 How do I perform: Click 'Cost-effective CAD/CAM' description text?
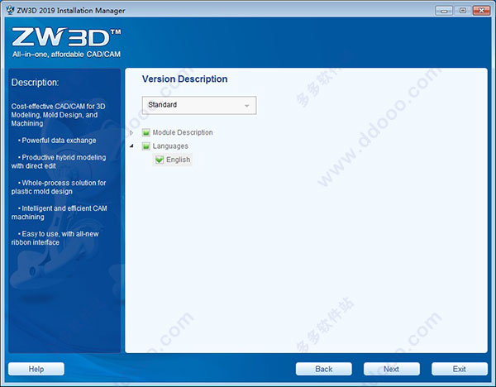(x=59, y=115)
